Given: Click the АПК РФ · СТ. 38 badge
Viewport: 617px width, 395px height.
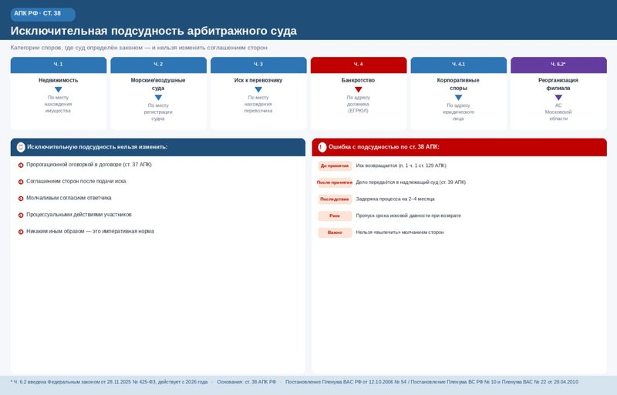Looking at the screenshot, I should (x=43, y=14).
